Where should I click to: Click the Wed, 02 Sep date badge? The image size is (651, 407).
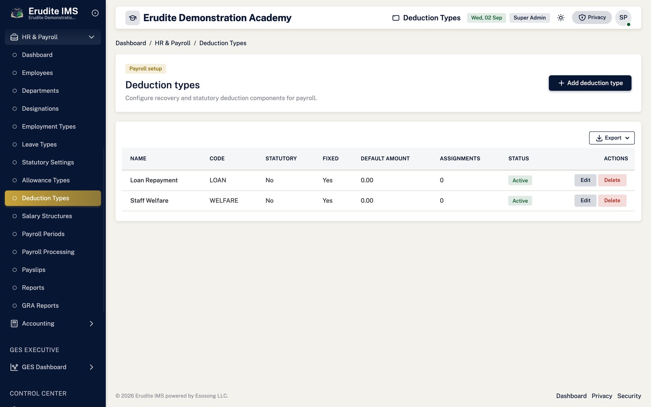coord(487,18)
